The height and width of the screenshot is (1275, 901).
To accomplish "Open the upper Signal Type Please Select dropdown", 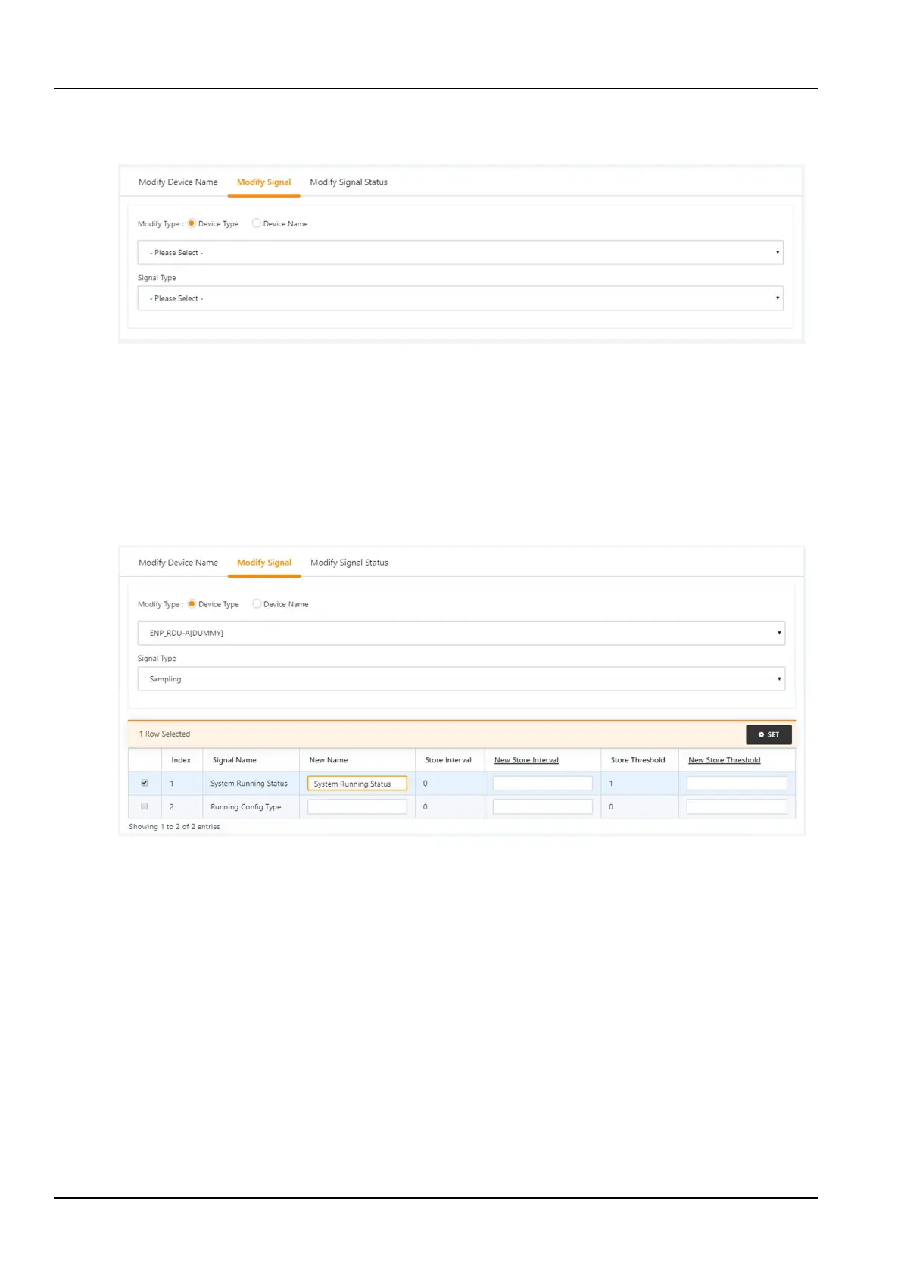I will pyautogui.click(x=460, y=298).
